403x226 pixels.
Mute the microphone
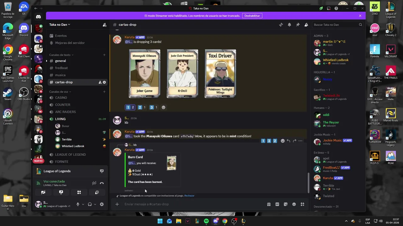(78, 204)
